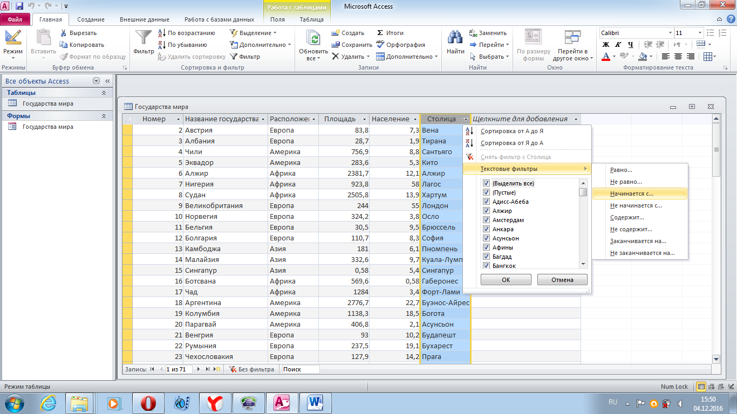Open the Население column dropdown arrow

pos(415,119)
